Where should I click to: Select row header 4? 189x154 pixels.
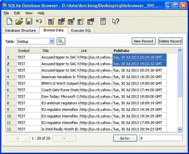(11, 77)
